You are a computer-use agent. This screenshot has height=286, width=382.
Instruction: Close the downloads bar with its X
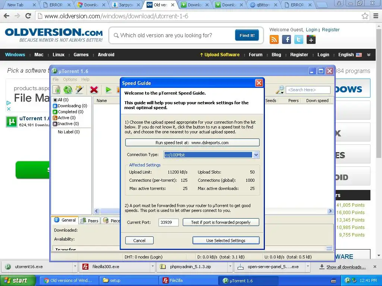point(375,267)
